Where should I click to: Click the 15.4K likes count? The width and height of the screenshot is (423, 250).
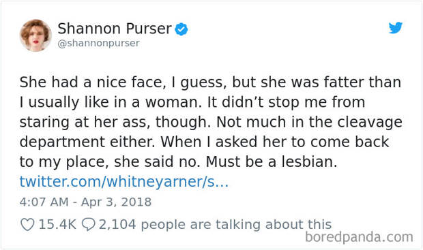coord(57,224)
